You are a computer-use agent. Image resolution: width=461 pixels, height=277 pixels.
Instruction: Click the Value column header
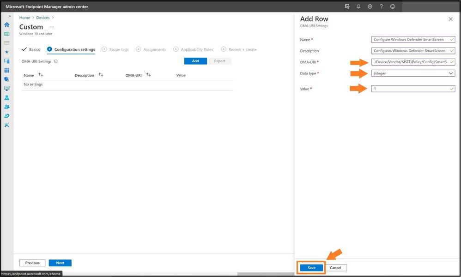coord(181,75)
